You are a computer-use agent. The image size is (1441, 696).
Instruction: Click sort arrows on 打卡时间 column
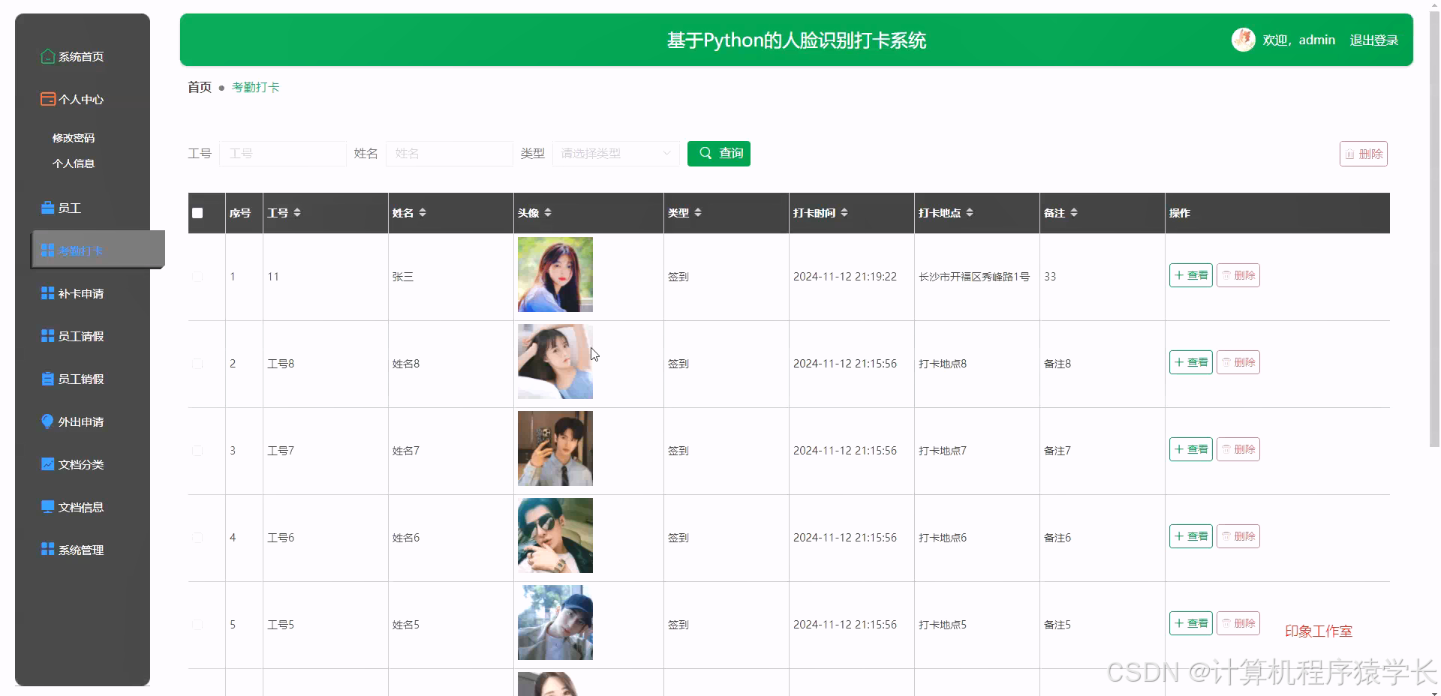844,213
